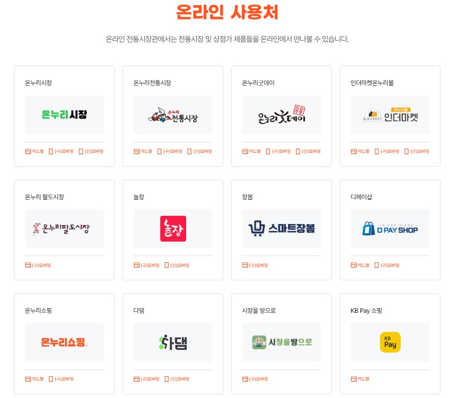Click the 온누리굿데이 stamp logo thumbnail
The width and height of the screenshot is (456, 398).
point(281,115)
